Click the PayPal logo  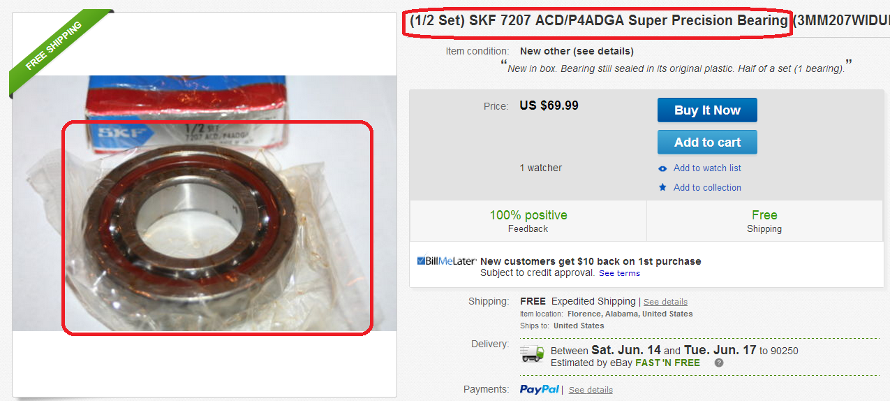(540, 389)
